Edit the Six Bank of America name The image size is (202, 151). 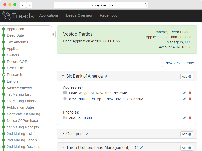[x=106, y=76]
